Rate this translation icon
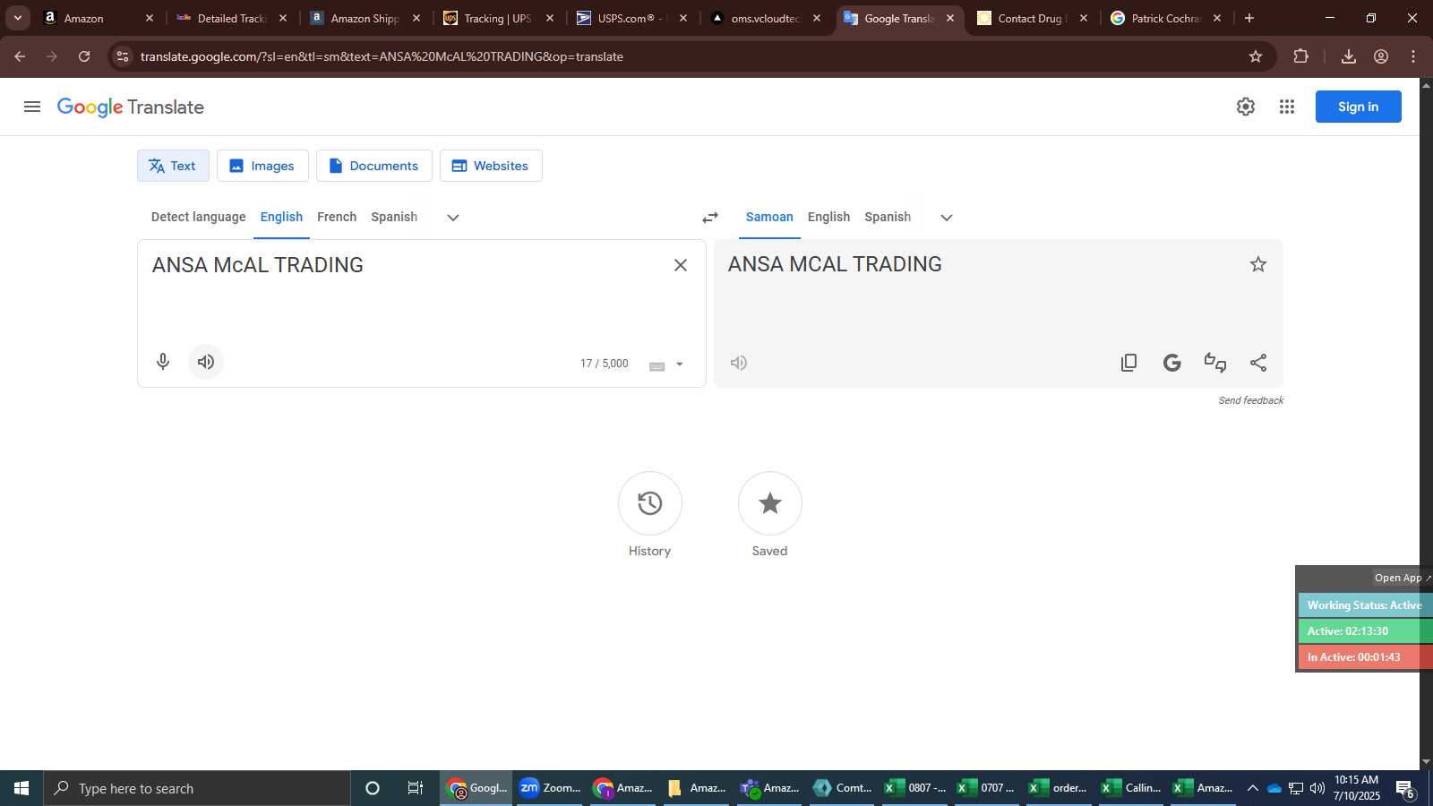The image size is (1433, 806). (x=1215, y=363)
